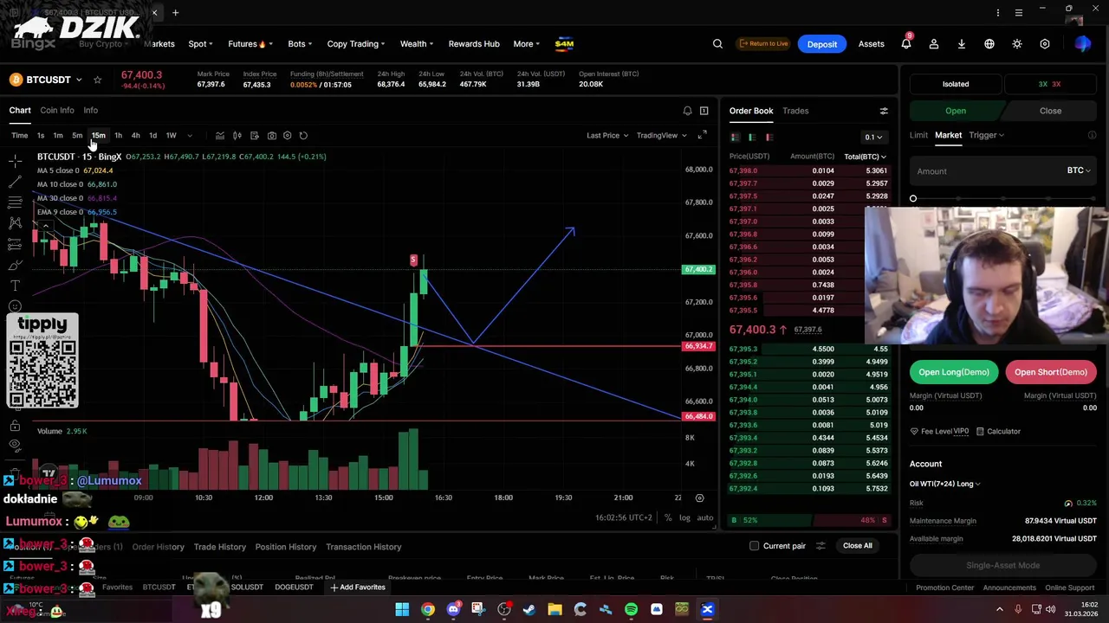The image size is (1109, 623).
Task: Switch to the Coin Info tab
Action: [57, 110]
